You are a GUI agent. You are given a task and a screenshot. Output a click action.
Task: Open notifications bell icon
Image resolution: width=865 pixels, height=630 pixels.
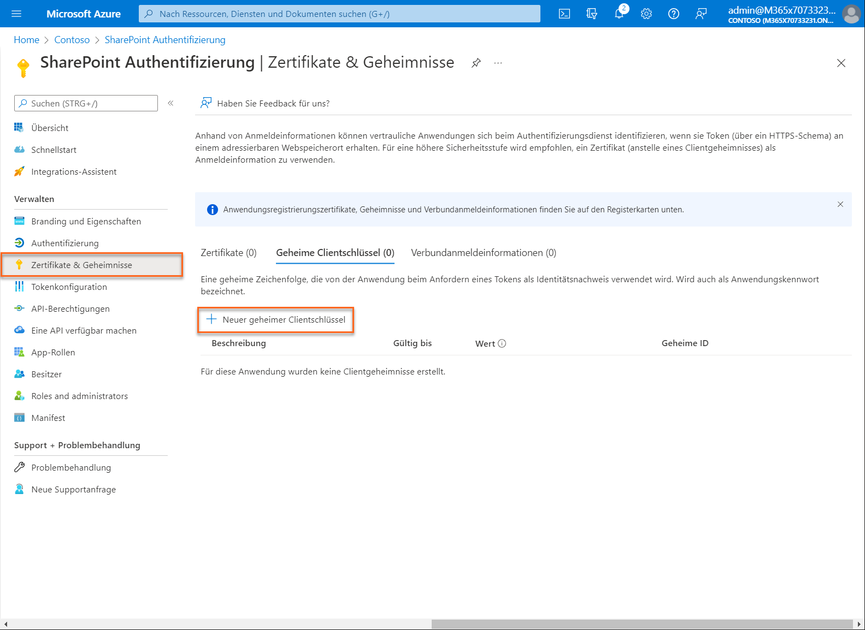click(x=619, y=14)
